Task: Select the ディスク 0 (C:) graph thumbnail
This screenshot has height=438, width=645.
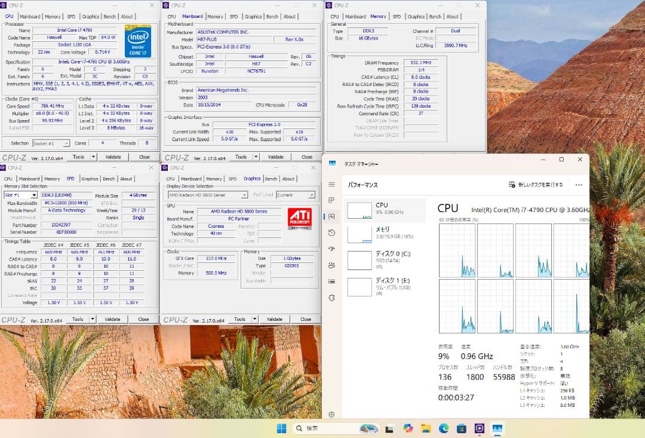Action: [x=358, y=260]
